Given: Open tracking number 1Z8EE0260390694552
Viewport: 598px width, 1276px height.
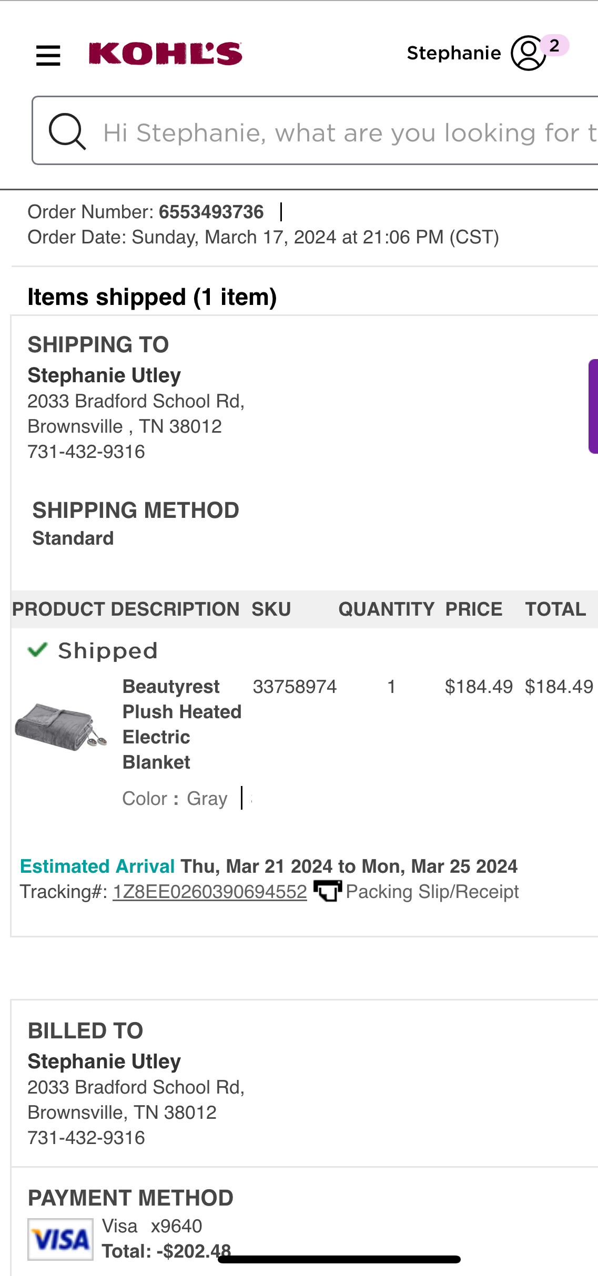Looking at the screenshot, I should coord(210,892).
